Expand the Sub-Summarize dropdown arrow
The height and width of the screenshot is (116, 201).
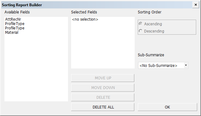click(186, 65)
